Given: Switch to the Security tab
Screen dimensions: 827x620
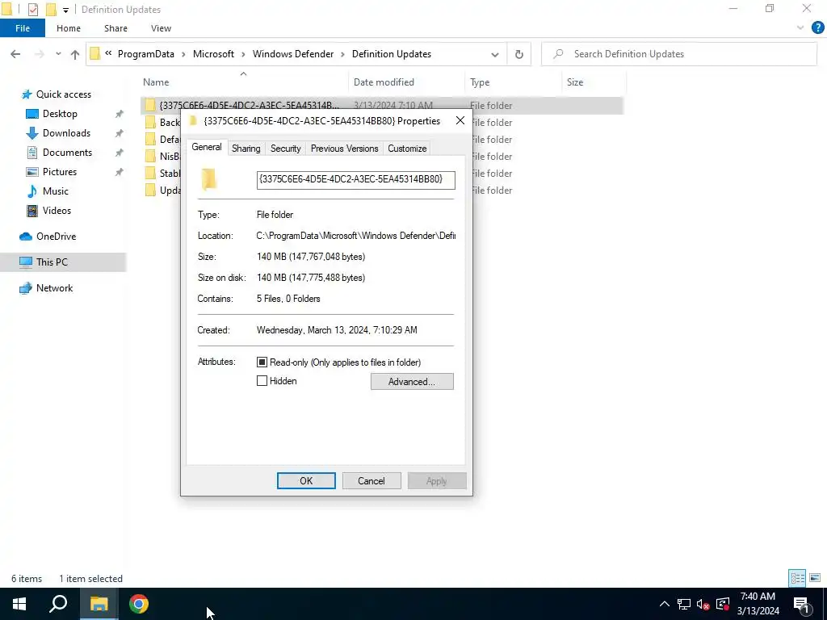Looking at the screenshot, I should (285, 149).
